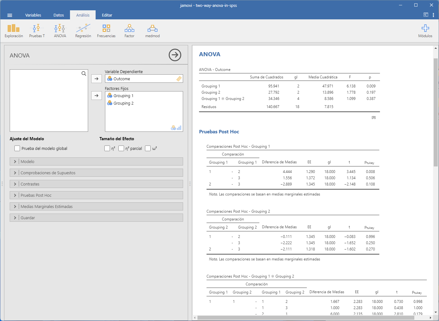Image resolution: width=439 pixels, height=321 pixels.
Task: Enable Prueba del modelo global checkbox
Action: [x=17, y=148]
